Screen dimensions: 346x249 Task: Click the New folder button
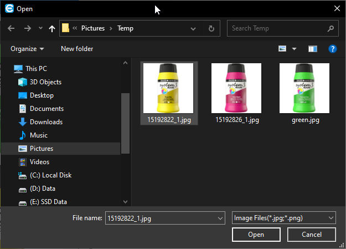[x=77, y=49]
